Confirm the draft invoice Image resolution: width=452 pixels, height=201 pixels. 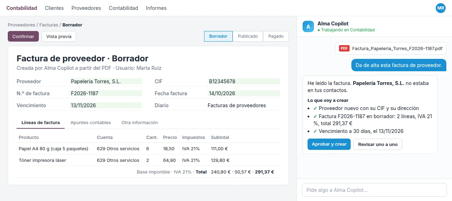pyautogui.click(x=23, y=36)
